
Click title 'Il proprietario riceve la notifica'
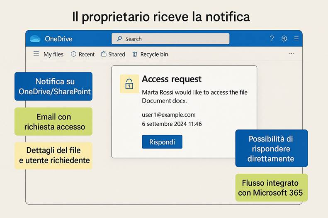pos(161,17)
